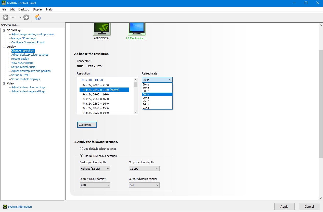Open the Refresh rate dropdown
This screenshot has width=323, height=212.
pos(157,80)
